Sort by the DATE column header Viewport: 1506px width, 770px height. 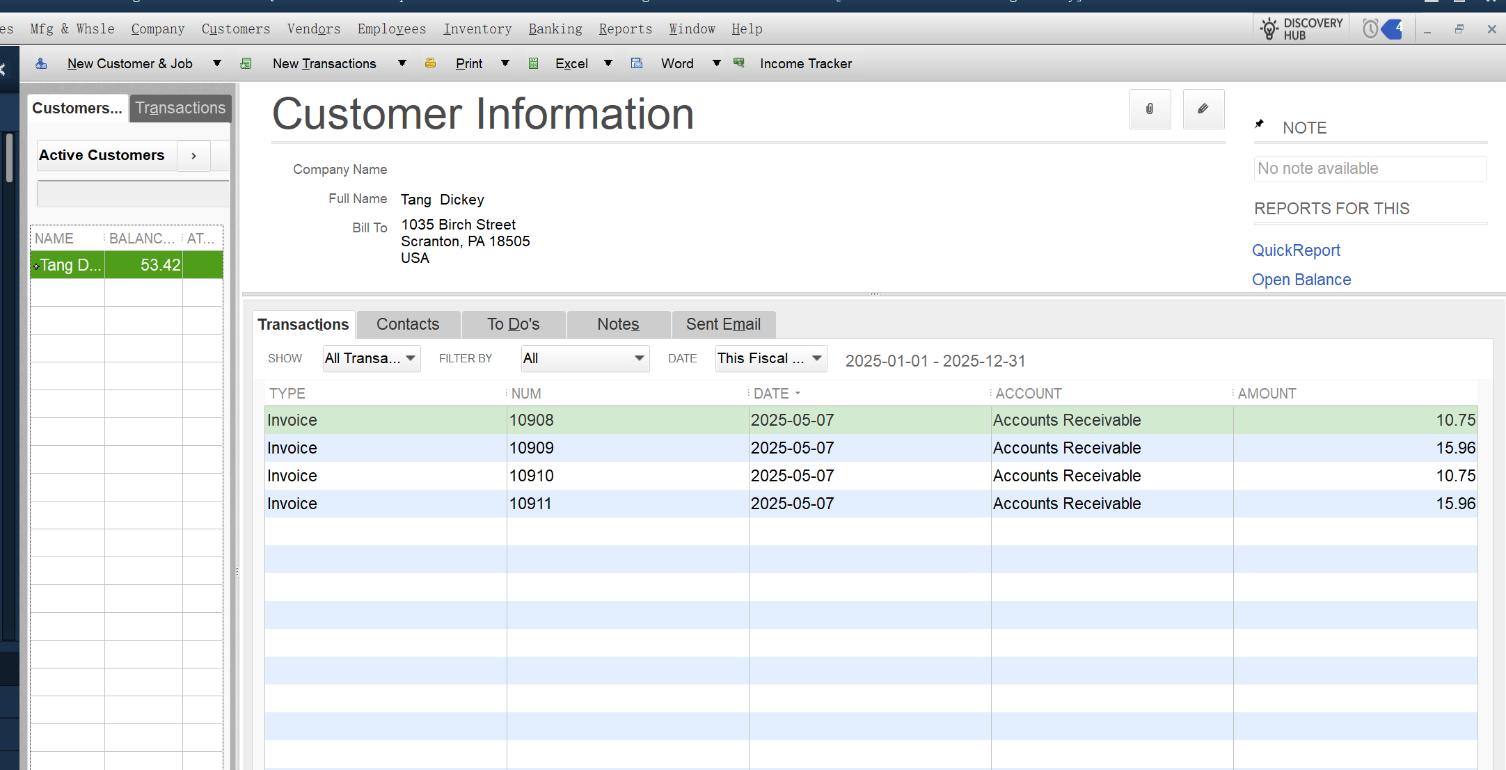point(869,394)
